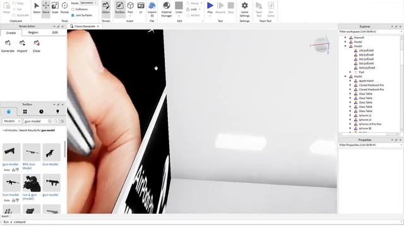
Task: Open the Color dropdown arrow
Action: pyautogui.click(x=179, y=16)
